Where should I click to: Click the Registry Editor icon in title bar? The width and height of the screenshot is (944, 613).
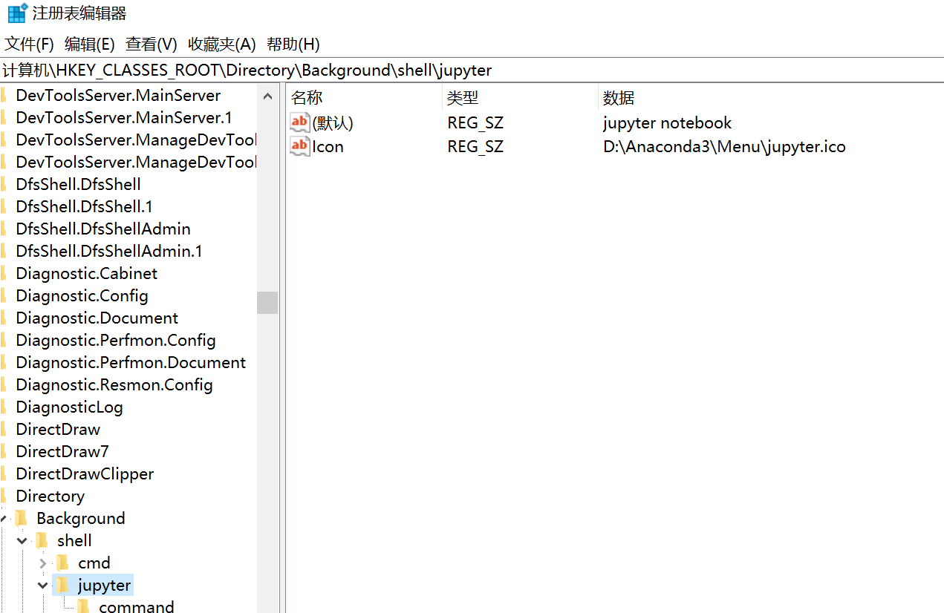(16, 13)
